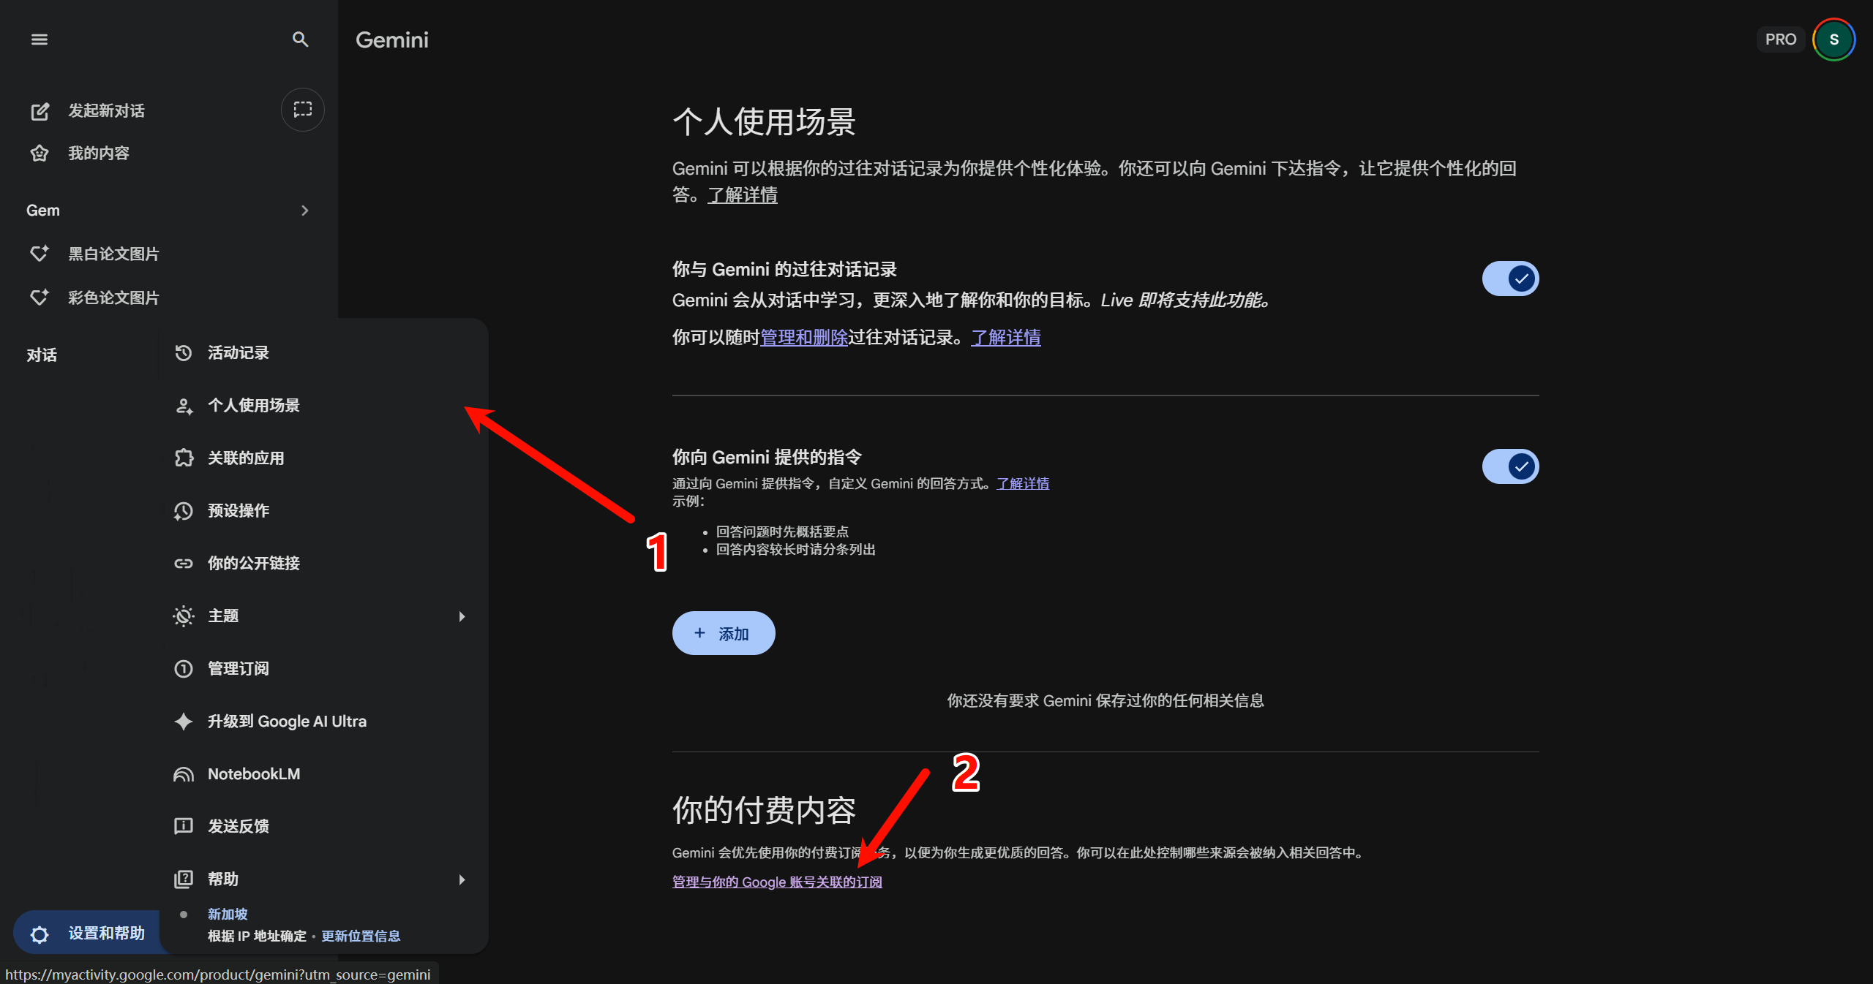1873x984 pixels.
Task: Click the theme sun icon
Action: pos(184,616)
